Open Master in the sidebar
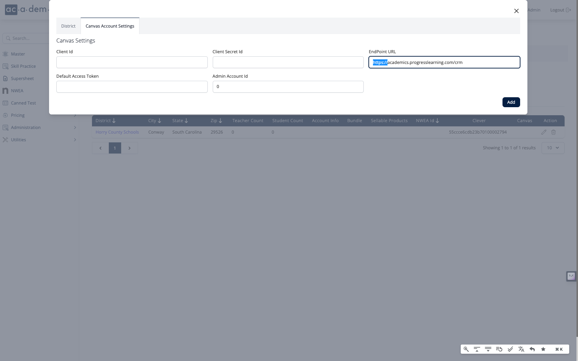578x361 pixels. point(18,54)
